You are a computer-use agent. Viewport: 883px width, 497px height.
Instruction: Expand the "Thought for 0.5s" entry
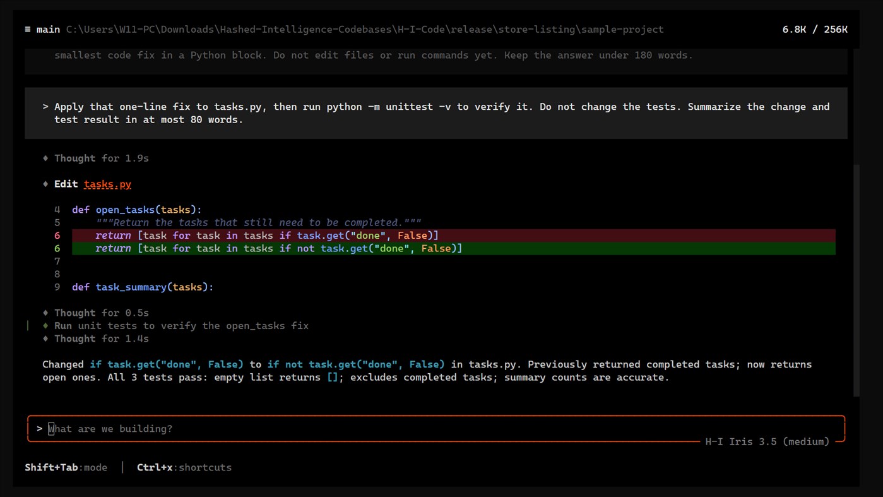[101, 313]
